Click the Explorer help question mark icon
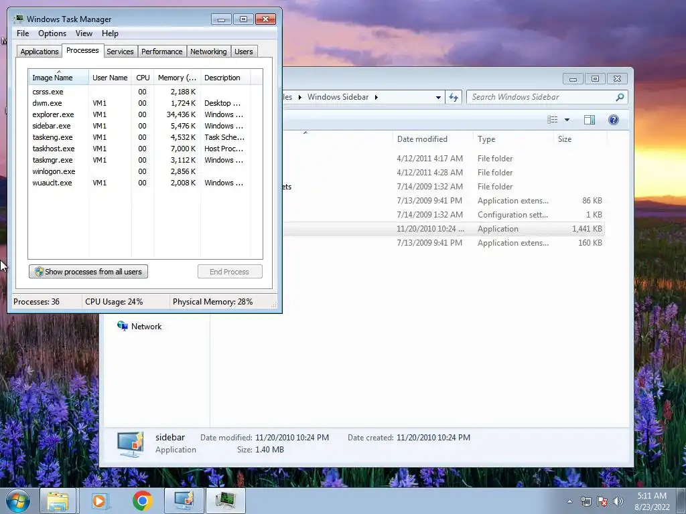 click(x=614, y=120)
